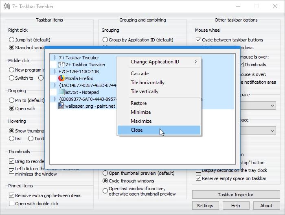Open the Taskbar Inspector
285x215 pixels.
[236, 195]
